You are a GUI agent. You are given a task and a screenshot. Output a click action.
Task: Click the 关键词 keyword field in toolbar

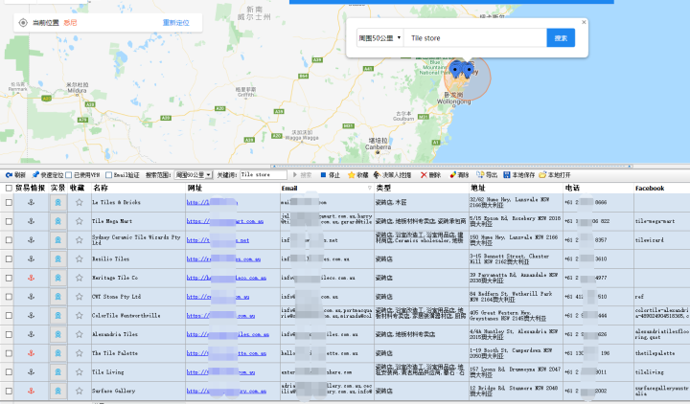coord(264,175)
